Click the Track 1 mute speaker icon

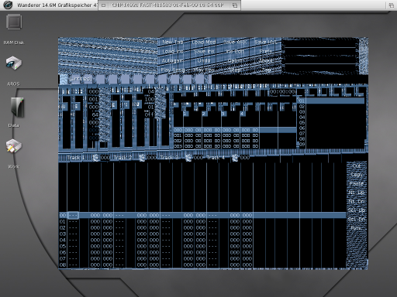pyautogui.click(x=95, y=158)
